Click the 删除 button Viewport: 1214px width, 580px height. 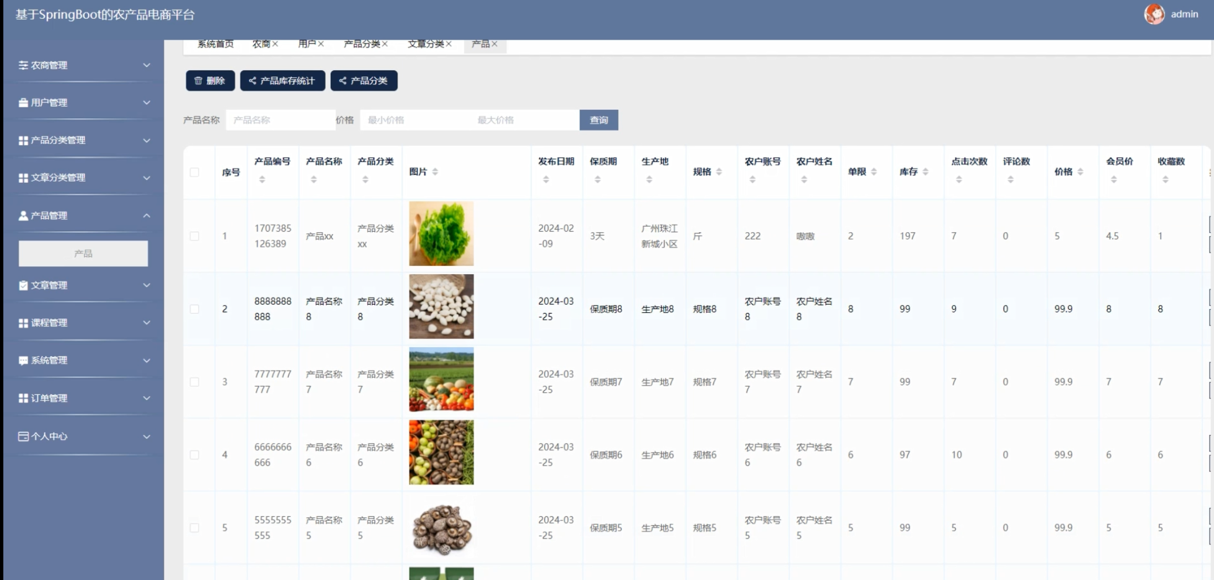click(x=210, y=81)
